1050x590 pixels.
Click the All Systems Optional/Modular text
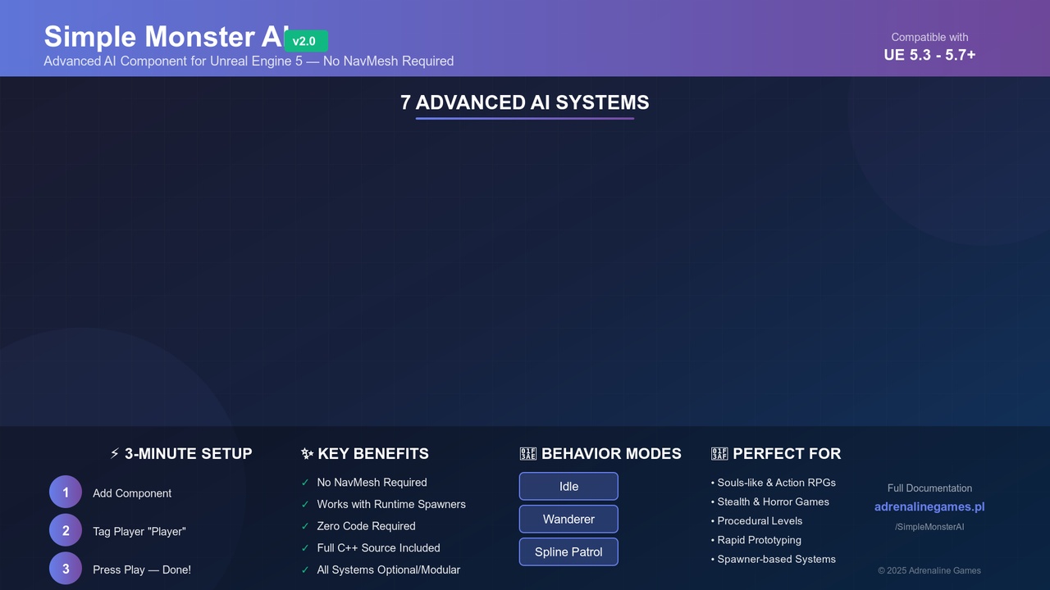(x=388, y=570)
